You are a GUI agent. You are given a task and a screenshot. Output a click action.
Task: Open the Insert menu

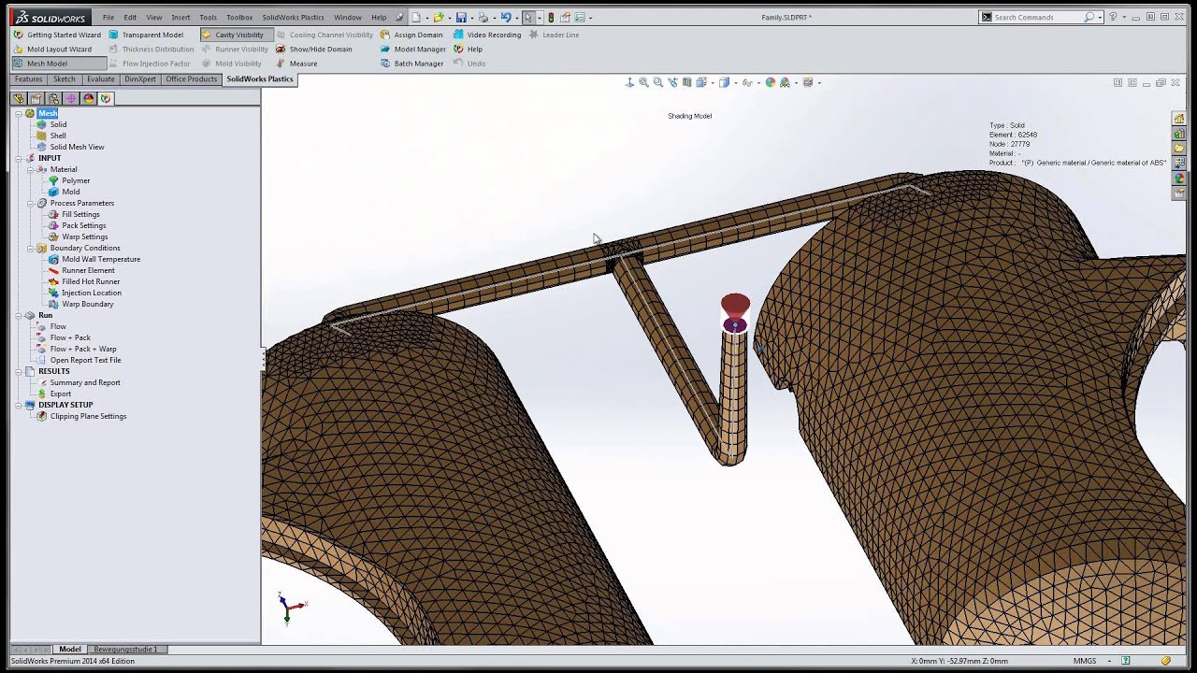coord(180,17)
